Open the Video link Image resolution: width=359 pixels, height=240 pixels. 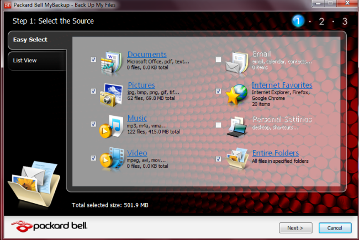(x=137, y=153)
